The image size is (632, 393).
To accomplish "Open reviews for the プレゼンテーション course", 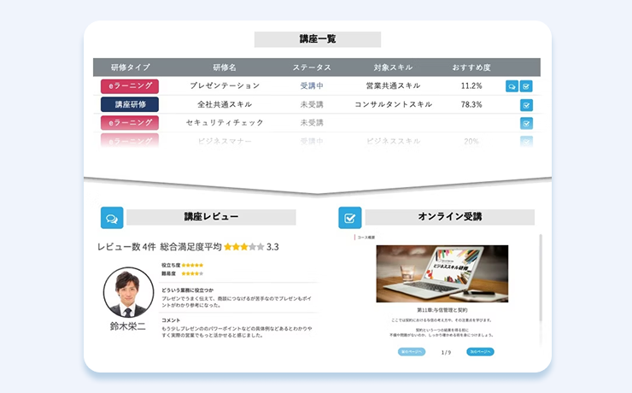I will tap(512, 86).
